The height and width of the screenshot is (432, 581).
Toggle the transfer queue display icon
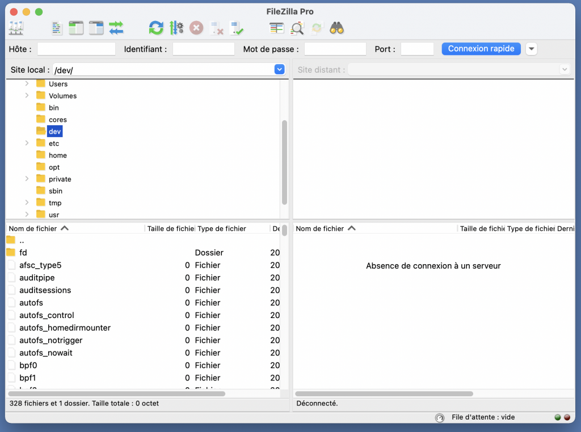tap(116, 28)
